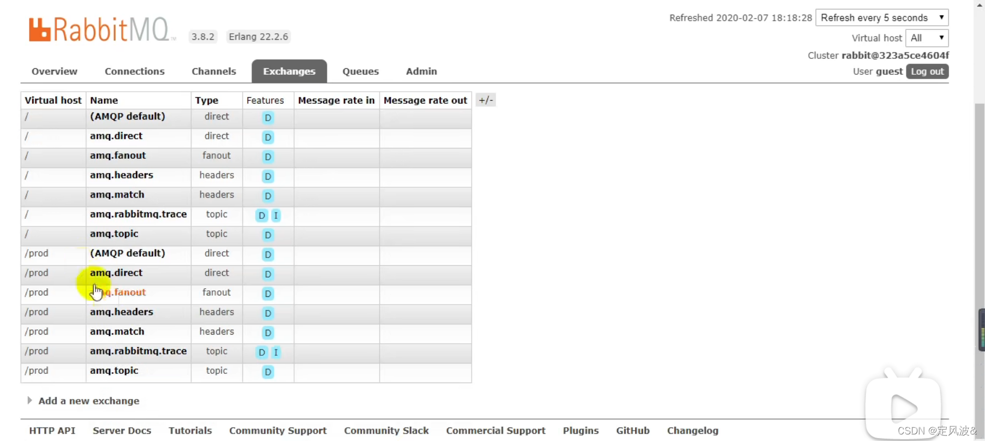Open amq.headers exchange in /prod vhost
This screenshot has width=985, height=441.
tap(122, 312)
